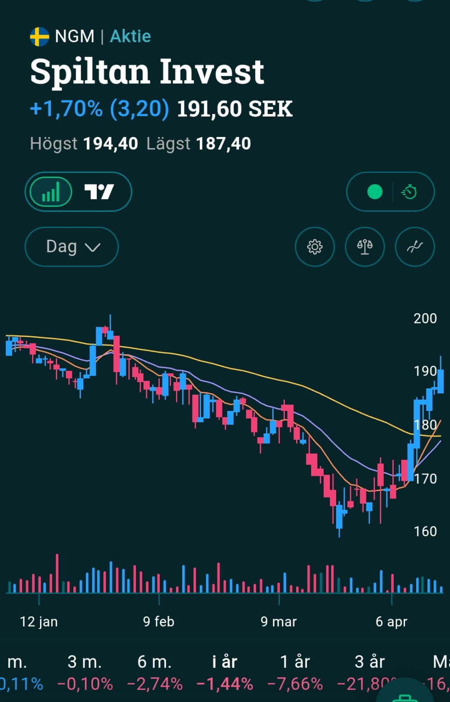This screenshot has width=450, height=702.
Task: Tap the -0,10% three-month return
Action: (x=85, y=684)
